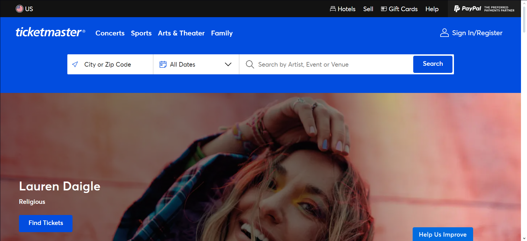Click the Gift Cards icon
This screenshot has height=241, width=527.
384,9
